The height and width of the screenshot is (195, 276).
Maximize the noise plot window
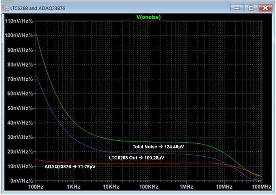tap(252, 7)
